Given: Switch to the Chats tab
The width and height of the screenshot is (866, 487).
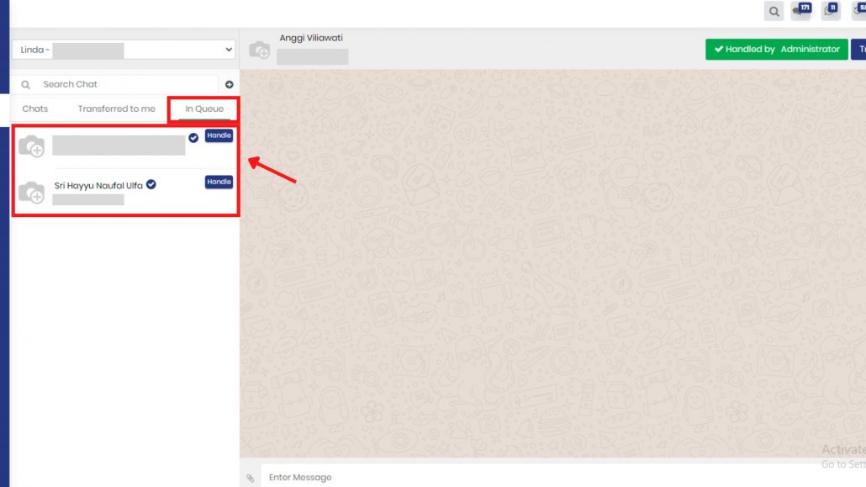Looking at the screenshot, I should [34, 109].
